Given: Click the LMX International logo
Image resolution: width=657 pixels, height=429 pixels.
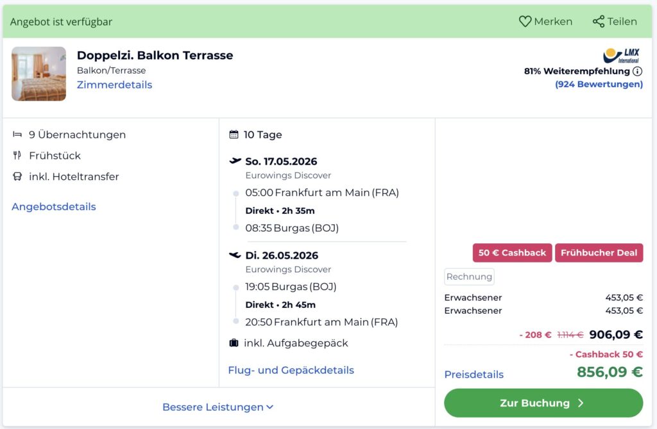Looking at the screenshot, I should (620, 54).
